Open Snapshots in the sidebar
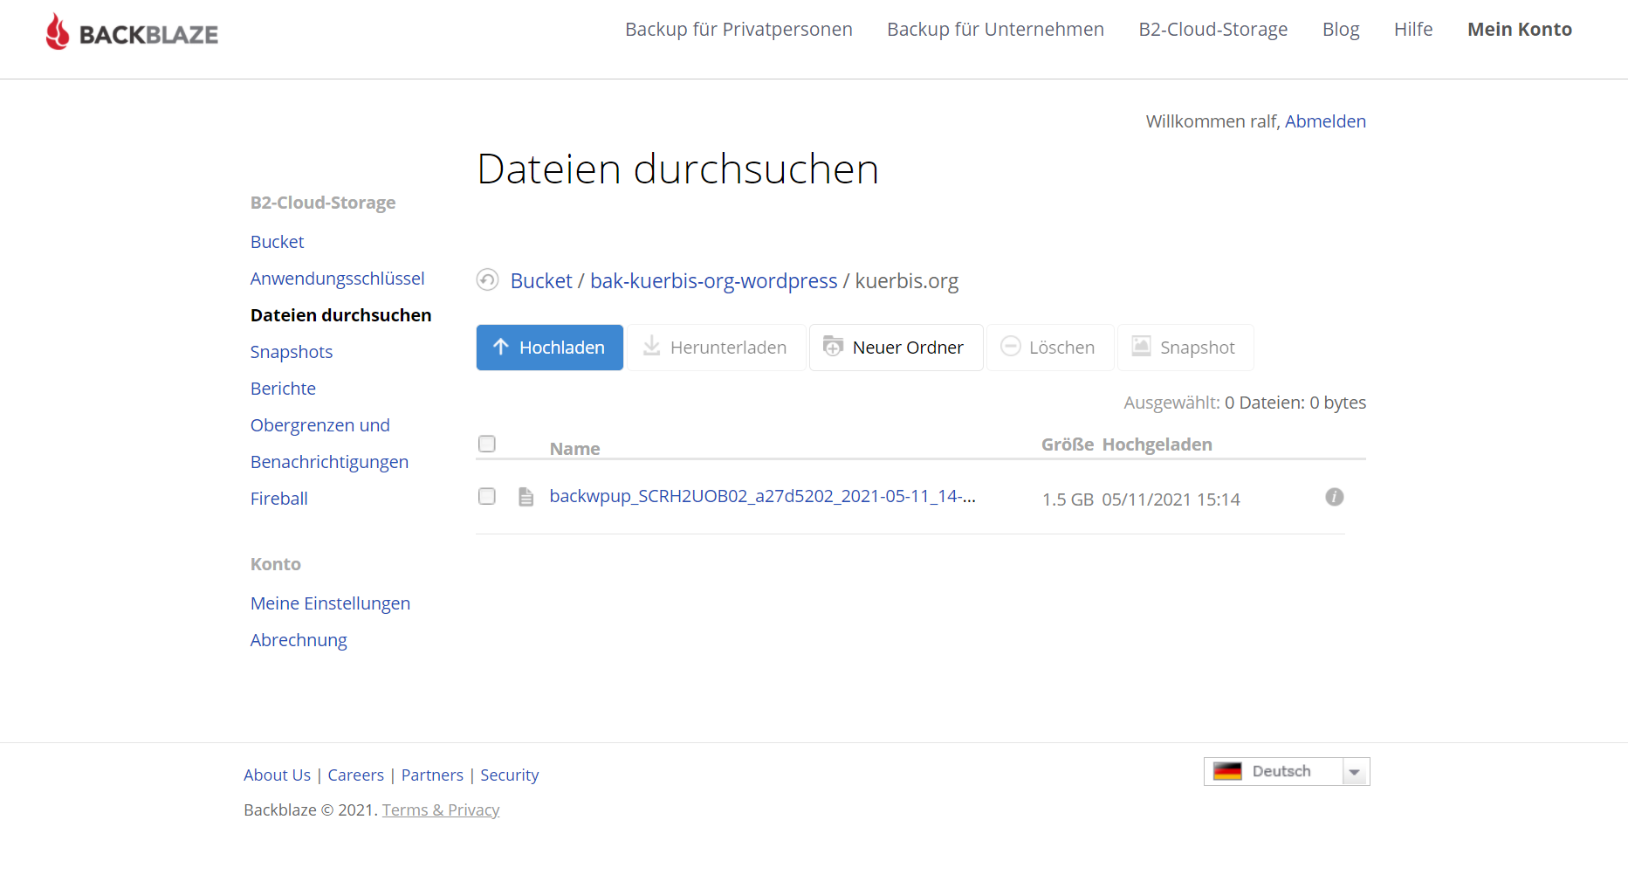This screenshot has height=875, width=1628. pos(291,352)
